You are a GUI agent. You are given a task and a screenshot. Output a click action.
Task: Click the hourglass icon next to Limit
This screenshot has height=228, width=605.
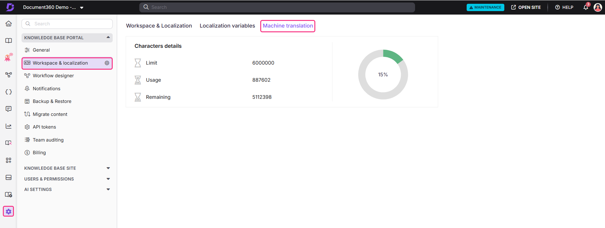point(138,63)
